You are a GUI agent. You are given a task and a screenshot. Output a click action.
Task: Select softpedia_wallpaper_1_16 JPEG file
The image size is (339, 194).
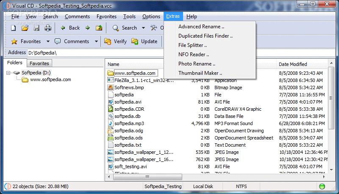click(144, 159)
